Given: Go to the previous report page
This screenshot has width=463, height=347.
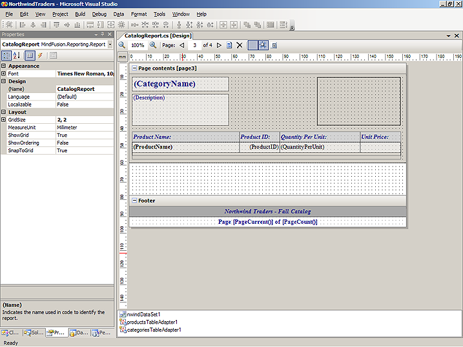Looking at the screenshot, I should [182, 45].
